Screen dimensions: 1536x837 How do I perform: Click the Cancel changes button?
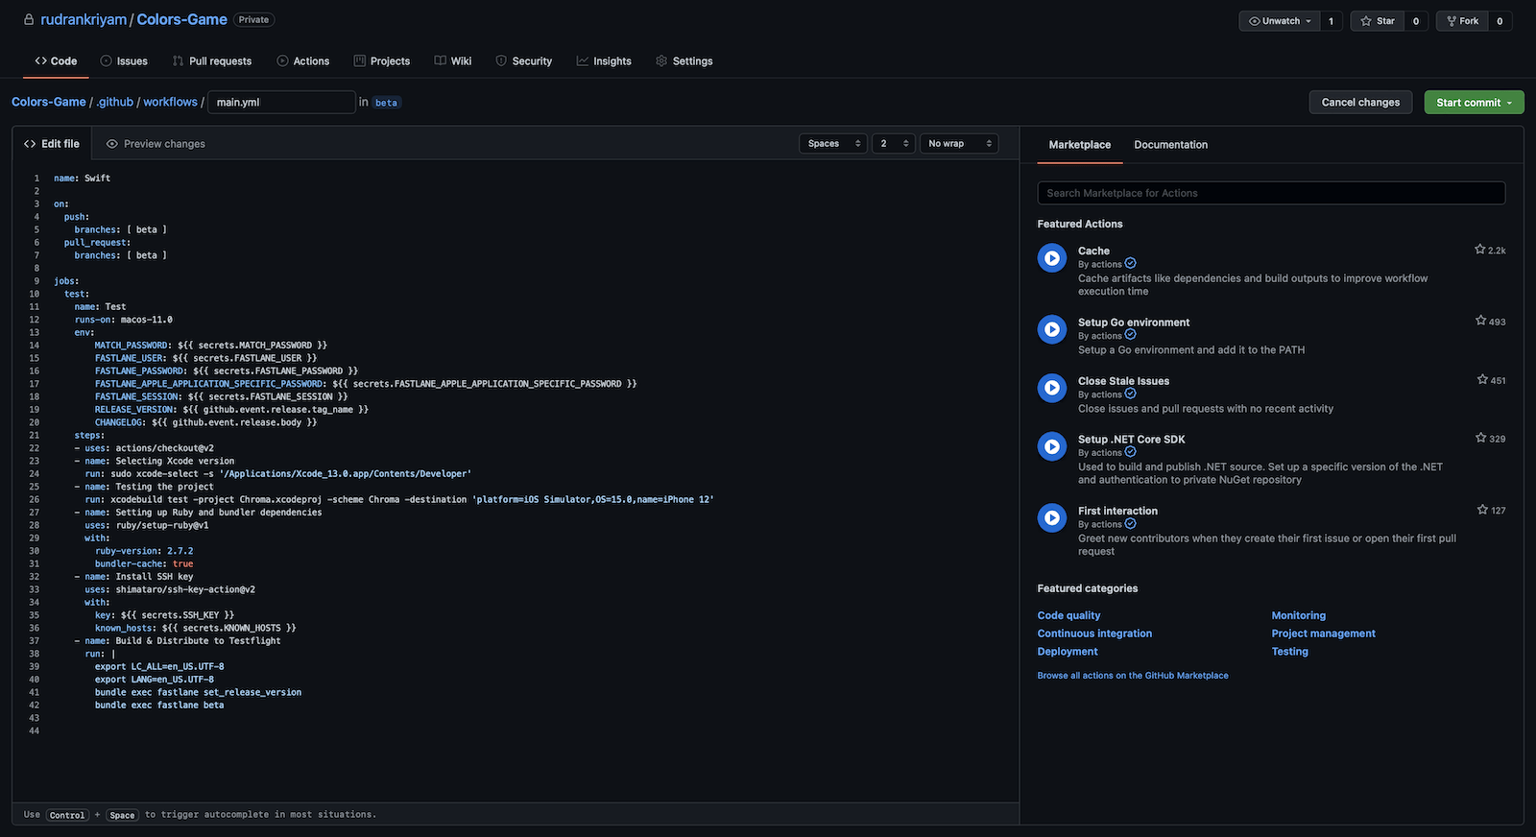1360,102
